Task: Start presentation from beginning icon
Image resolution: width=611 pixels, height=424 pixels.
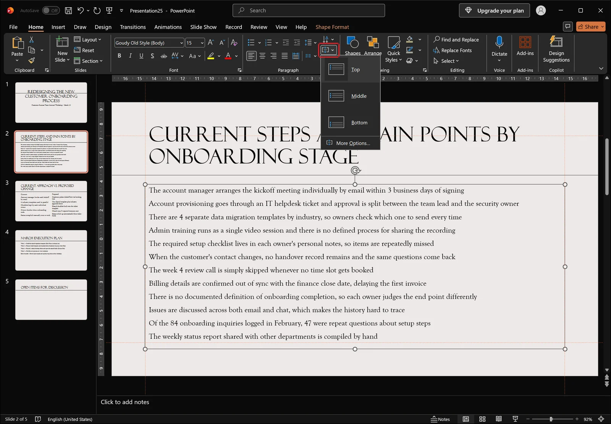Action: (x=109, y=11)
